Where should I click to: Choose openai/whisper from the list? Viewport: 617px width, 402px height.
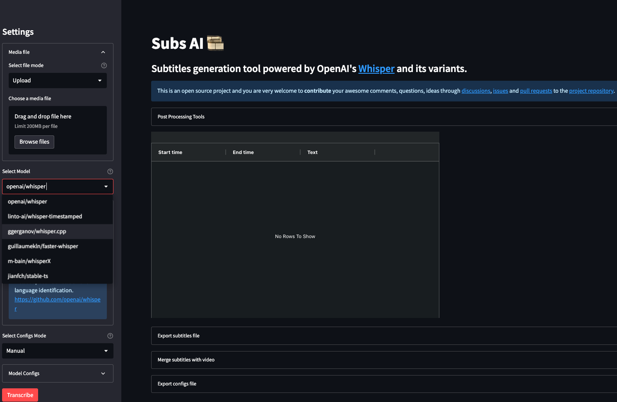tap(58, 202)
